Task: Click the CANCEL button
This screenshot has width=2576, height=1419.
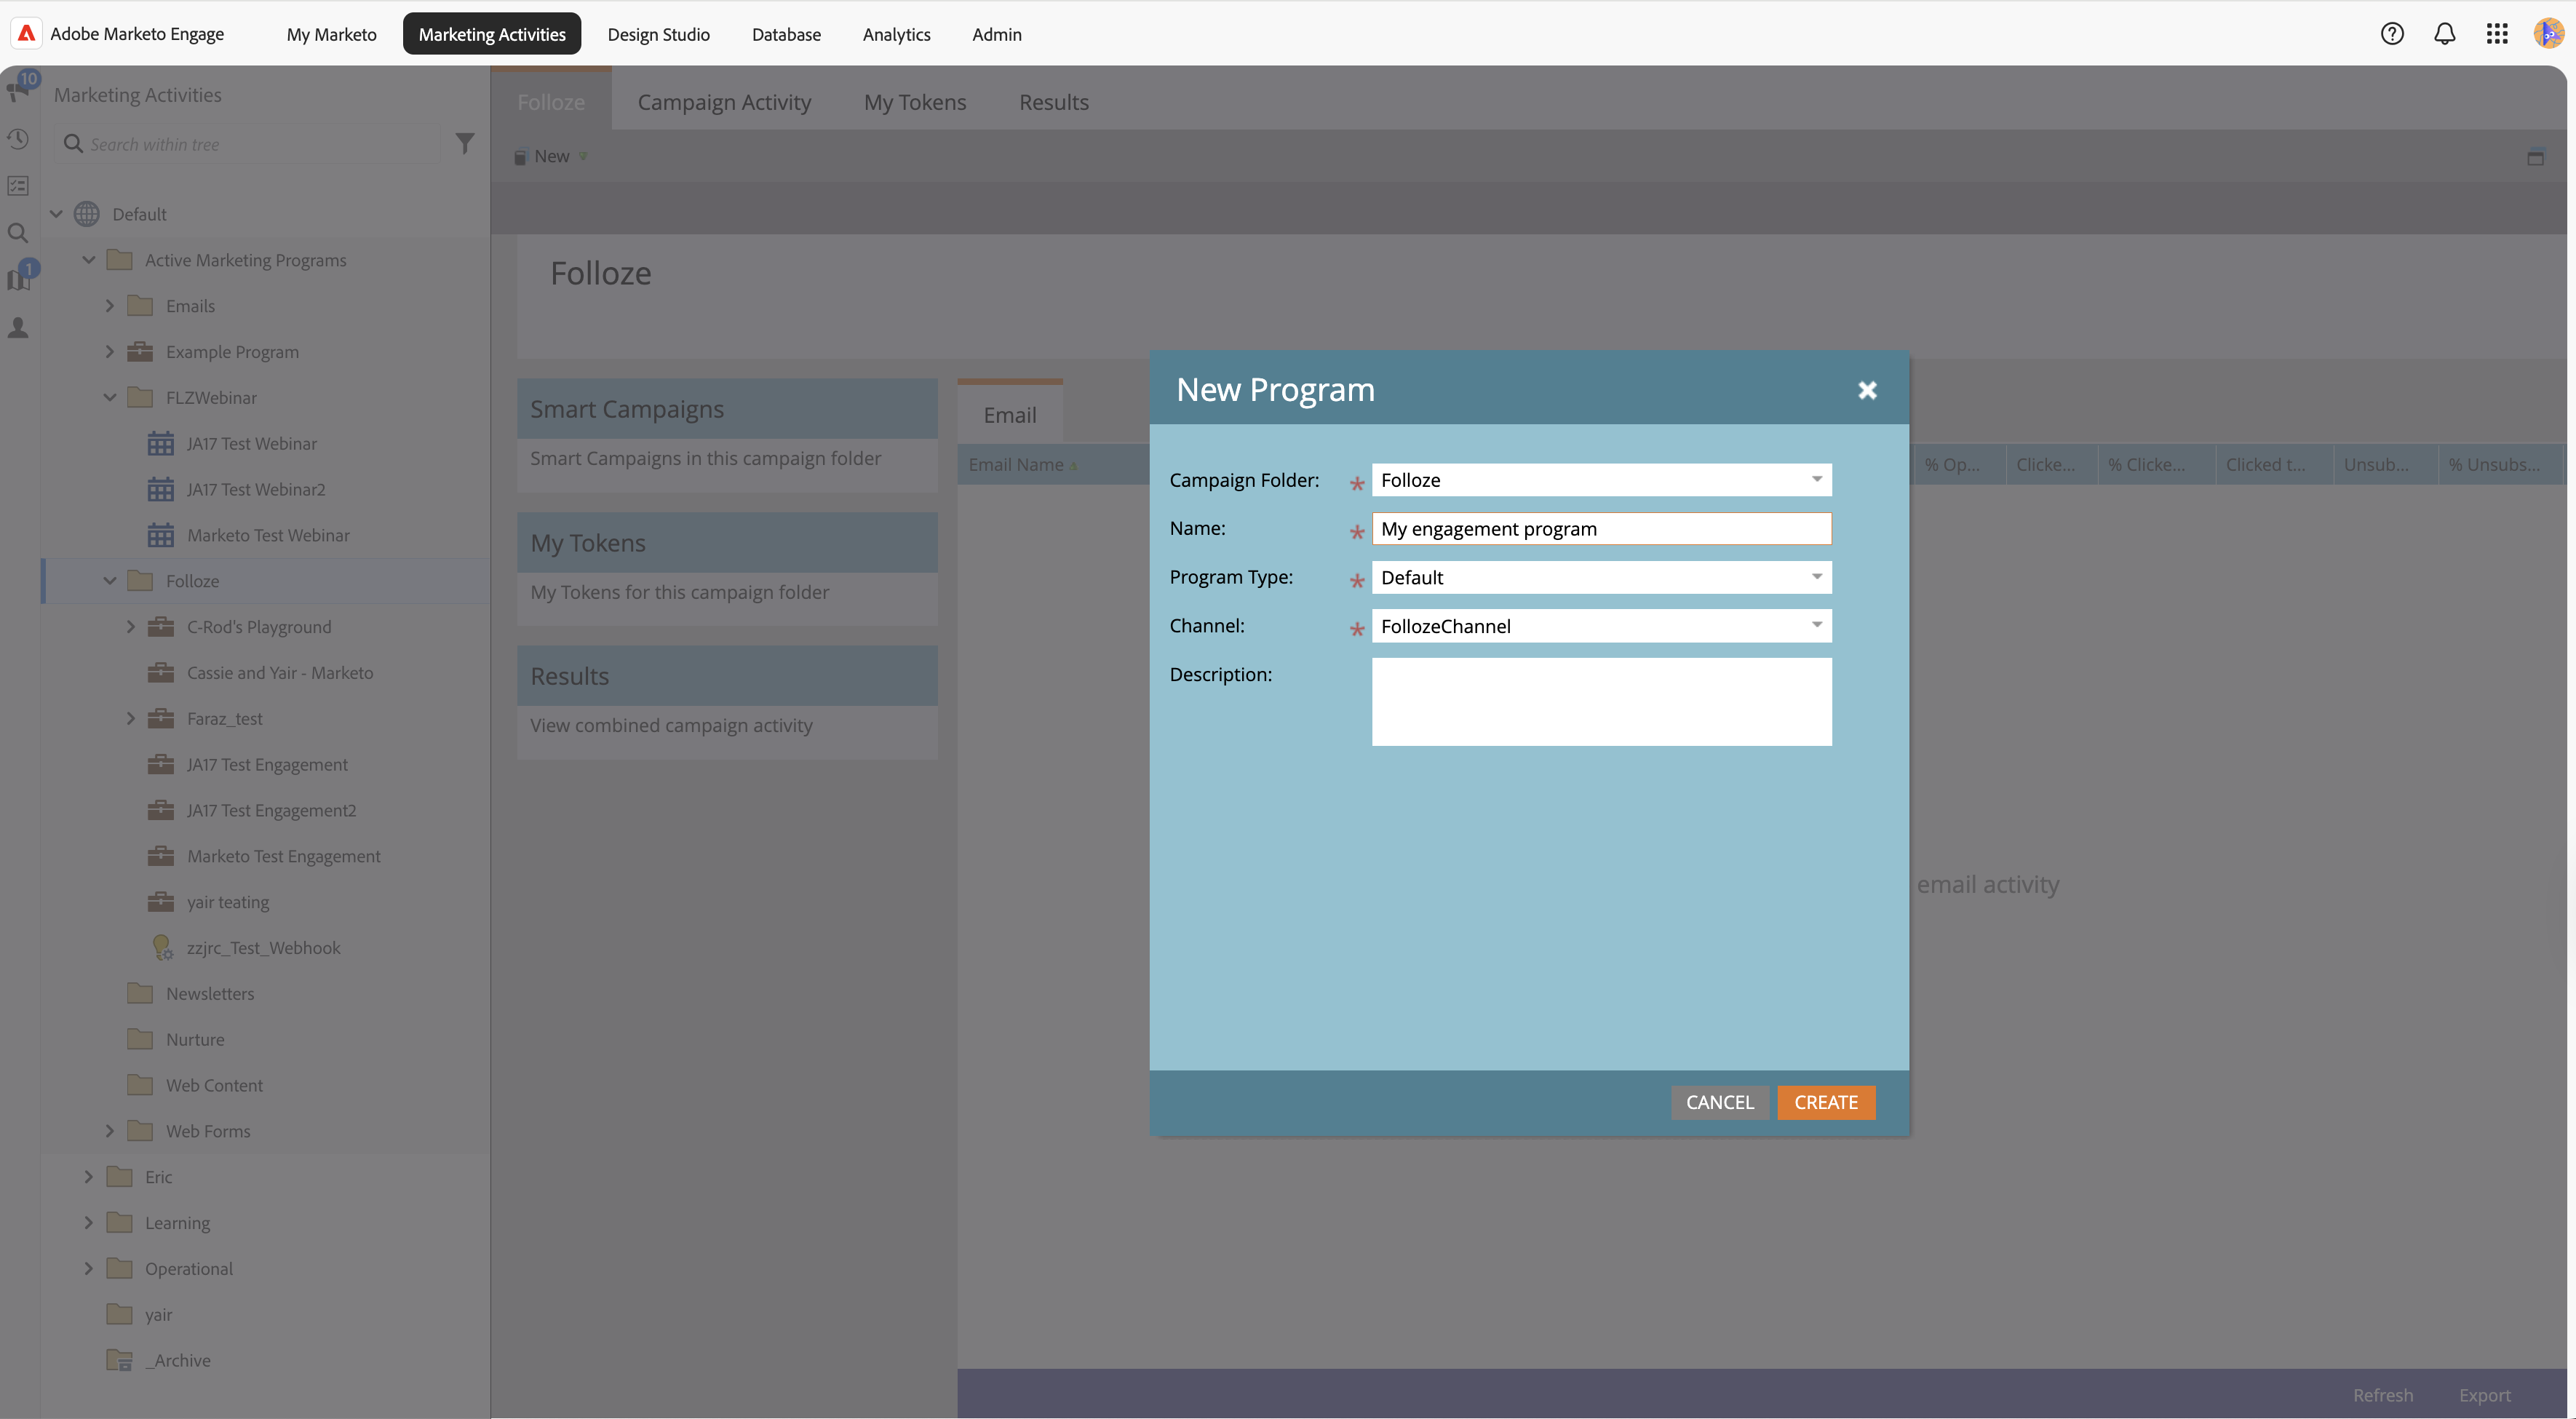Action: (1719, 1102)
